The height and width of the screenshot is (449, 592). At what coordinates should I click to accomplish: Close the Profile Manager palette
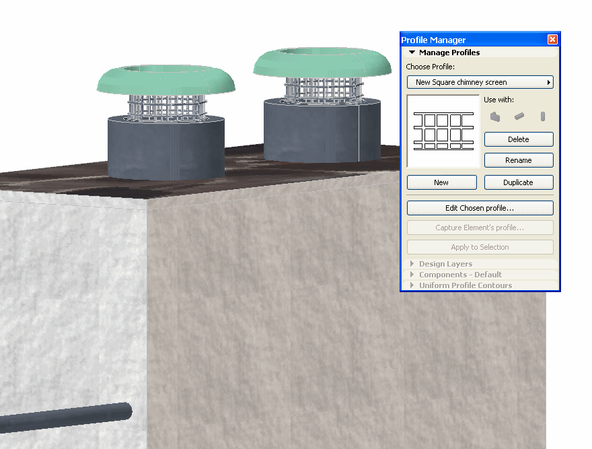click(552, 39)
